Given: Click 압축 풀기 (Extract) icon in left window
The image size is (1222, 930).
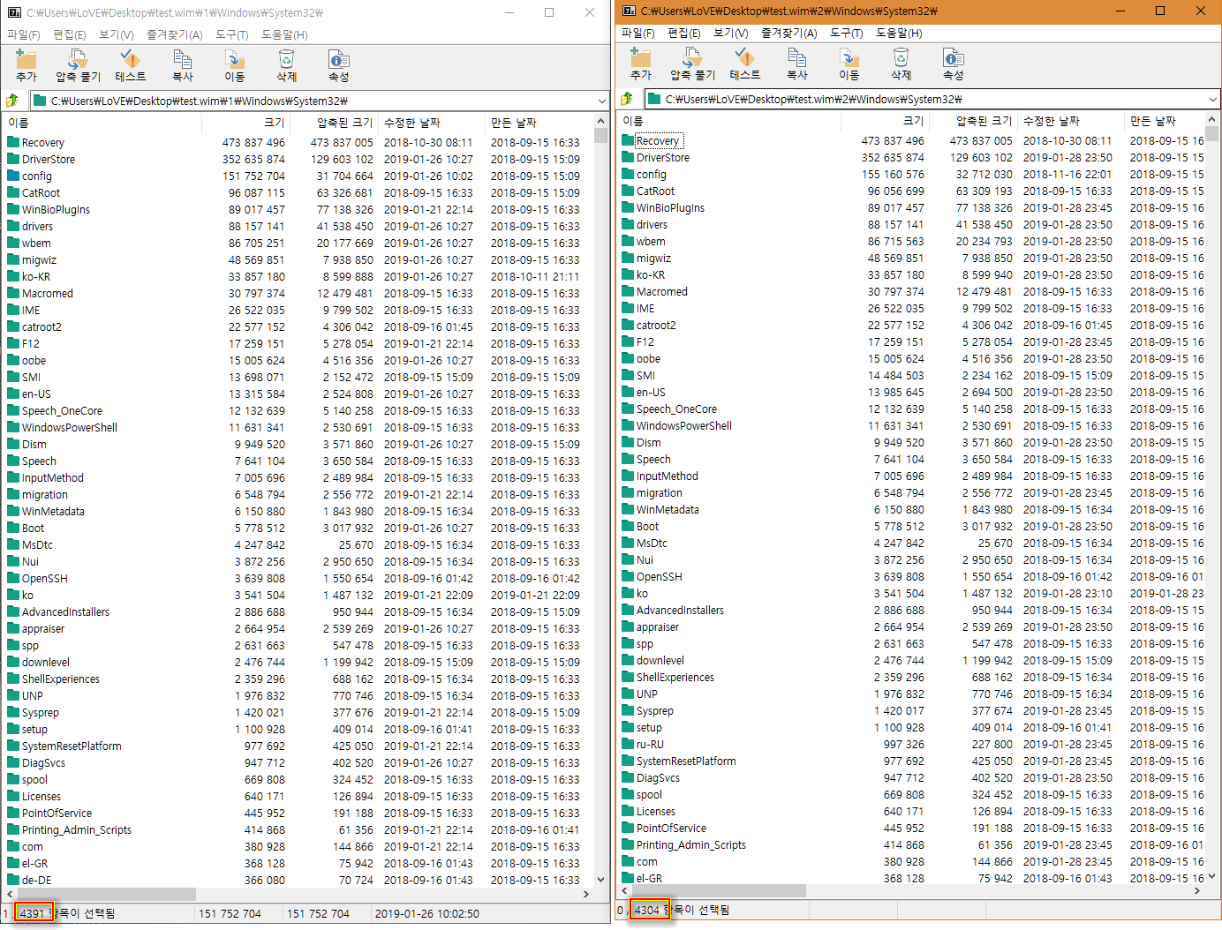Looking at the screenshot, I should coord(78,60).
